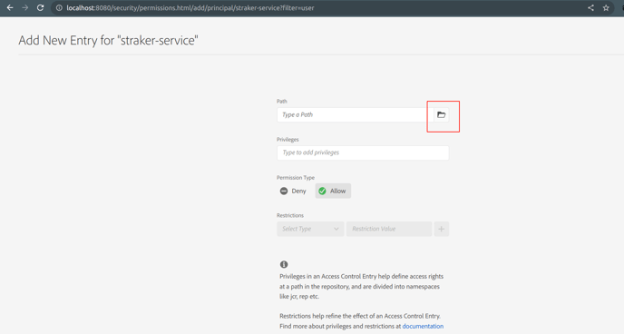This screenshot has width=624, height=334.
Task: Click the browser address bar URL
Action: (190, 7)
